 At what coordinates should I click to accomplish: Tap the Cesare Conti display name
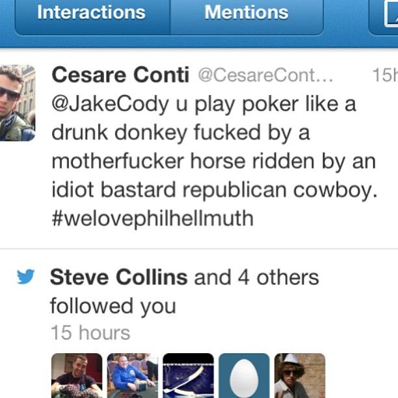point(120,75)
